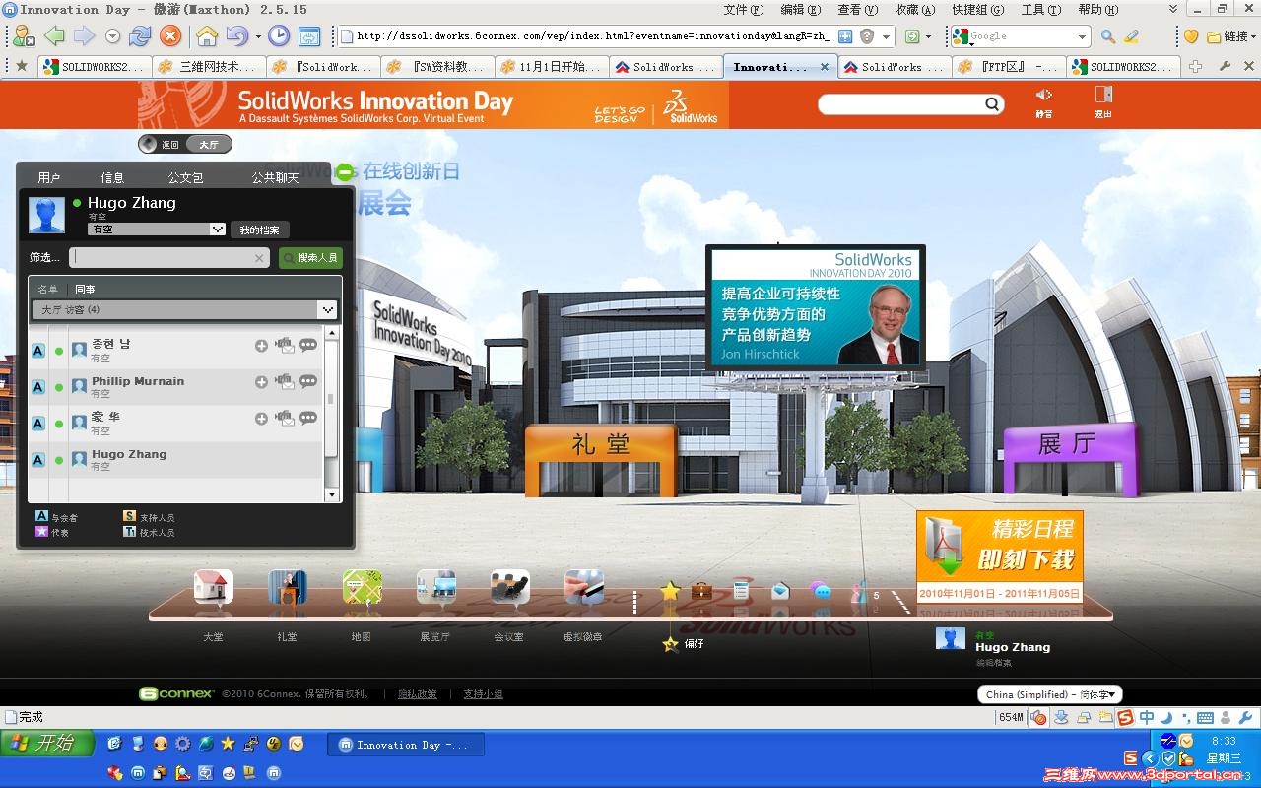The height and width of the screenshot is (788, 1261).
Task: Click the search magnifier in header search
Action: coord(992,104)
